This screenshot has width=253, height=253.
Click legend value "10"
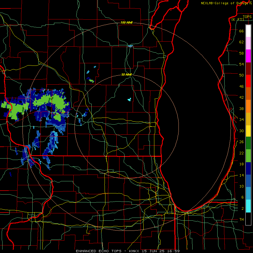pyautogui.click(x=241, y=186)
